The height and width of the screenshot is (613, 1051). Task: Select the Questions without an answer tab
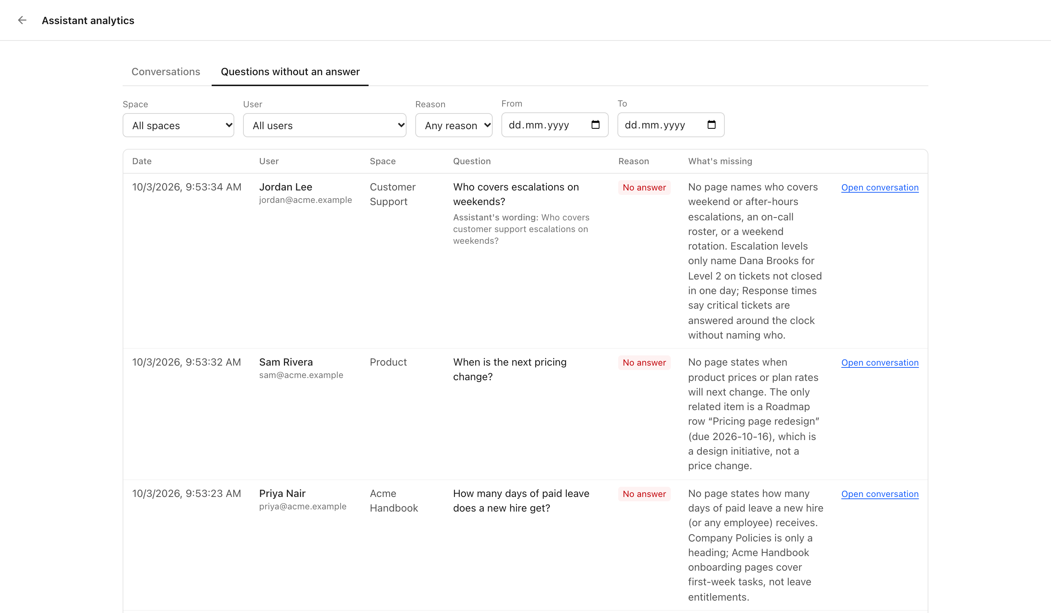290,72
